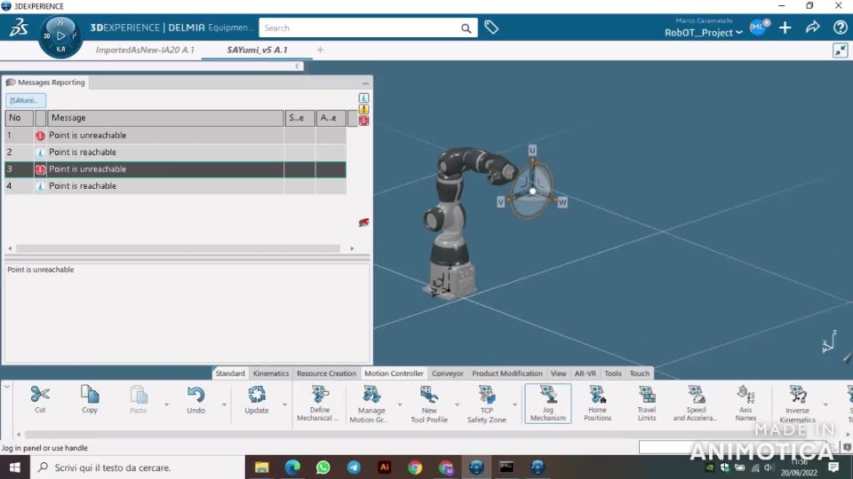This screenshot has width=853, height=479.
Task: Expand New Tool Profile dropdown arrow
Action: pos(457,404)
